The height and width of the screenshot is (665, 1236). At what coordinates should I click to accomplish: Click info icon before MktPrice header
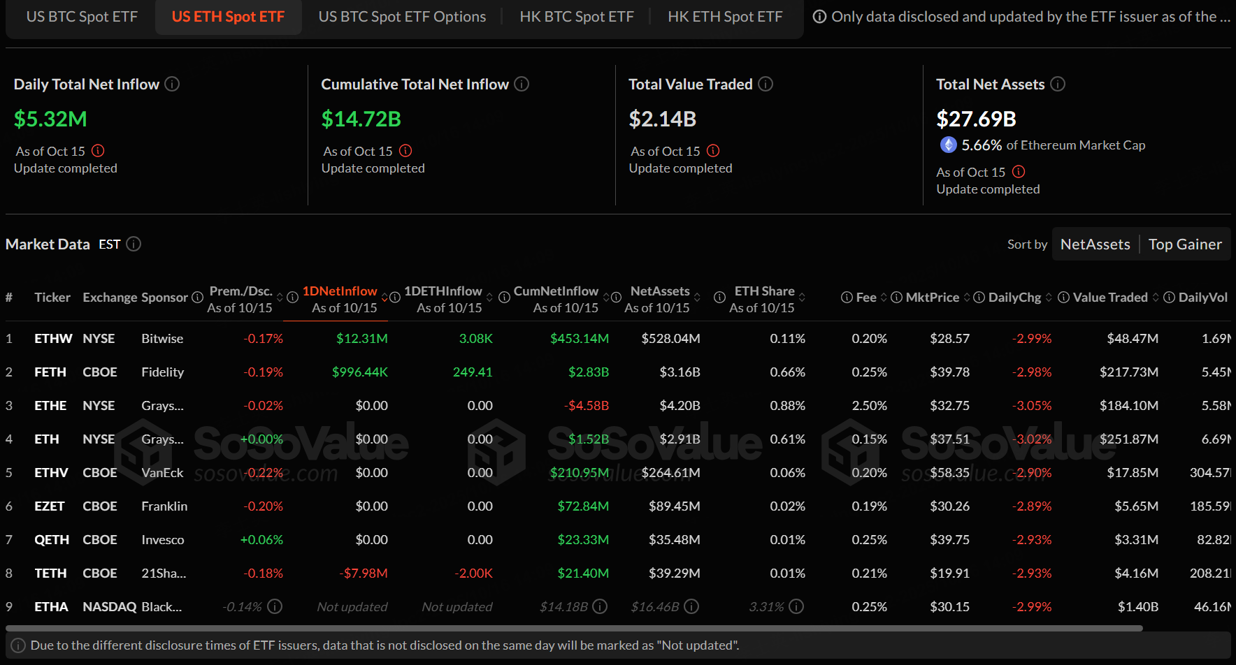click(x=896, y=298)
